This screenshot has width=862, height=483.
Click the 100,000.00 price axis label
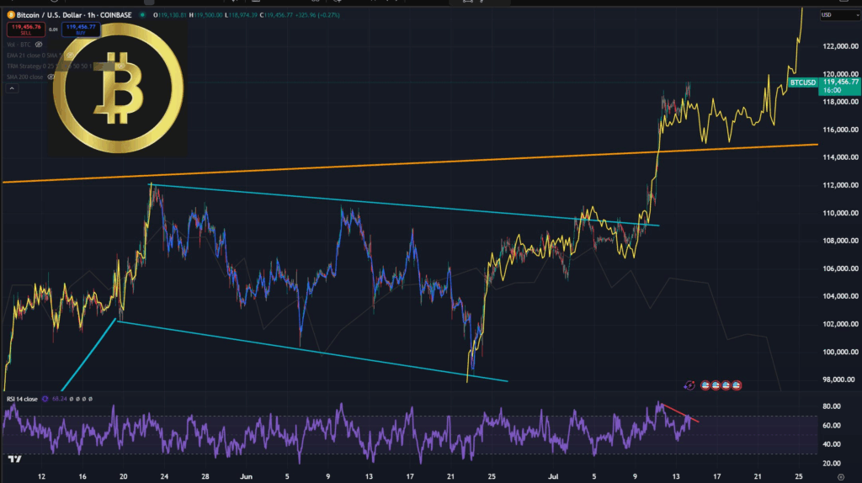840,353
